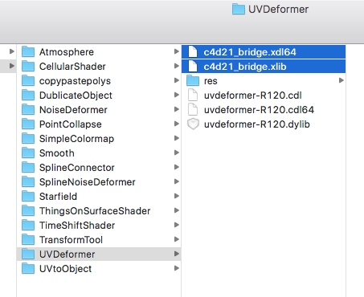Select the c4d21_bridge.xlib file icon

pyautogui.click(x=193, y=66)
